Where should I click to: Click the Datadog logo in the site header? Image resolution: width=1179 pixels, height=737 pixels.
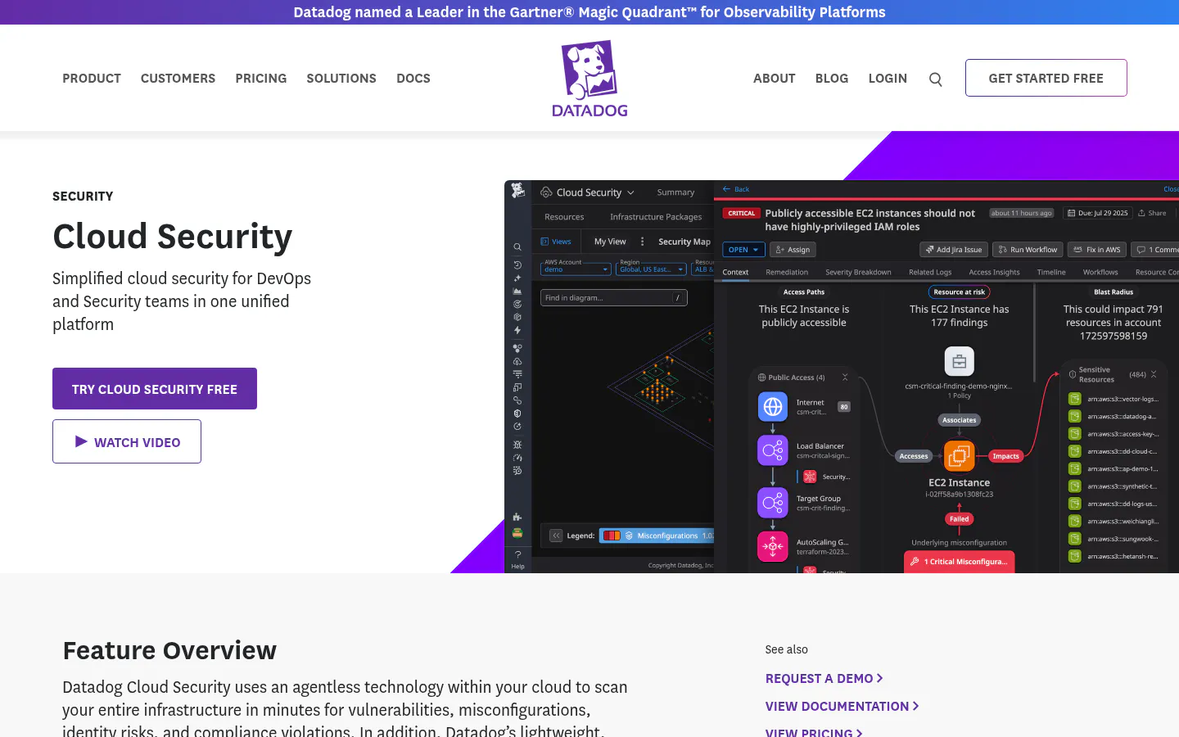click(x=589, y=79)
